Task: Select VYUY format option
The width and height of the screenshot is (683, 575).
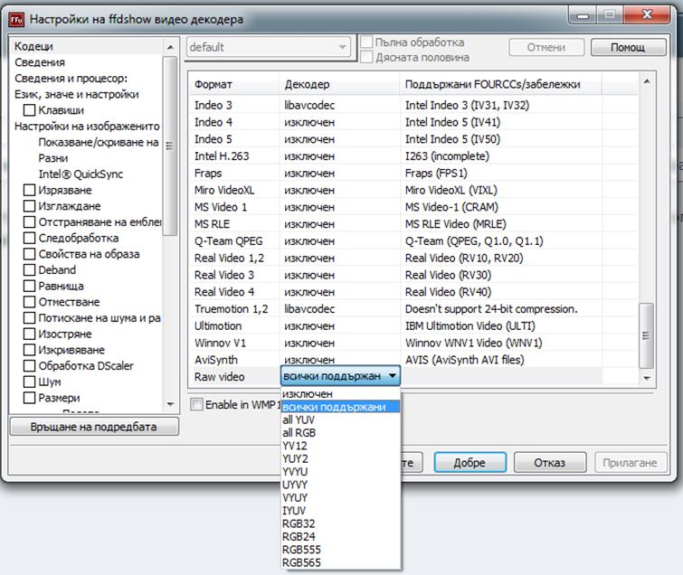Action: [x=340, y=498]
